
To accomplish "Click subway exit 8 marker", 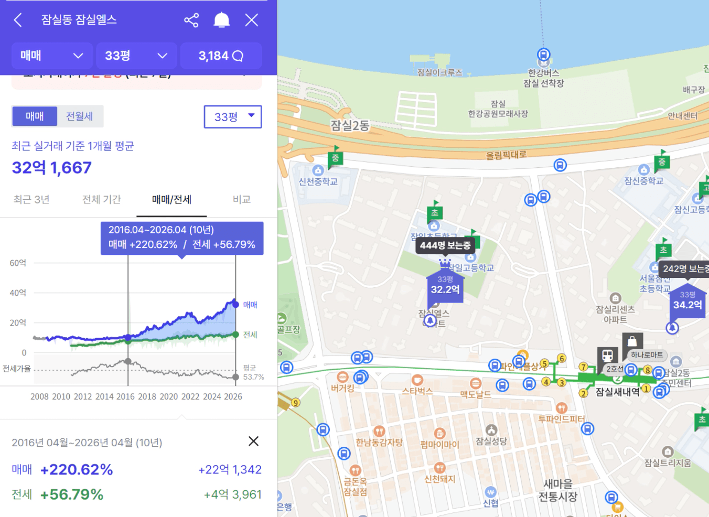I will [648, 370].
